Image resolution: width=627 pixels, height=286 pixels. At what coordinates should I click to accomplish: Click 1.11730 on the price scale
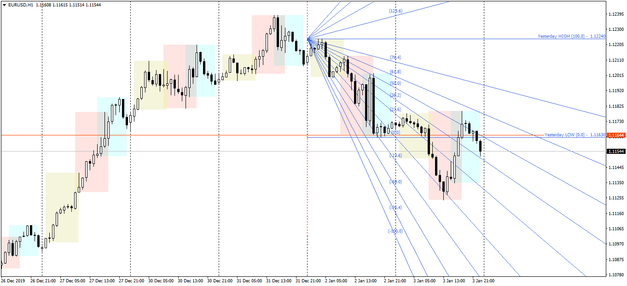[615, 122]
